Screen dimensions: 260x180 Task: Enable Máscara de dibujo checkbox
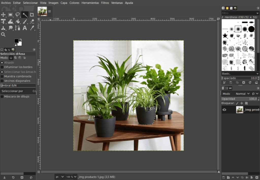pyautogui.click(x=2, y=96)
